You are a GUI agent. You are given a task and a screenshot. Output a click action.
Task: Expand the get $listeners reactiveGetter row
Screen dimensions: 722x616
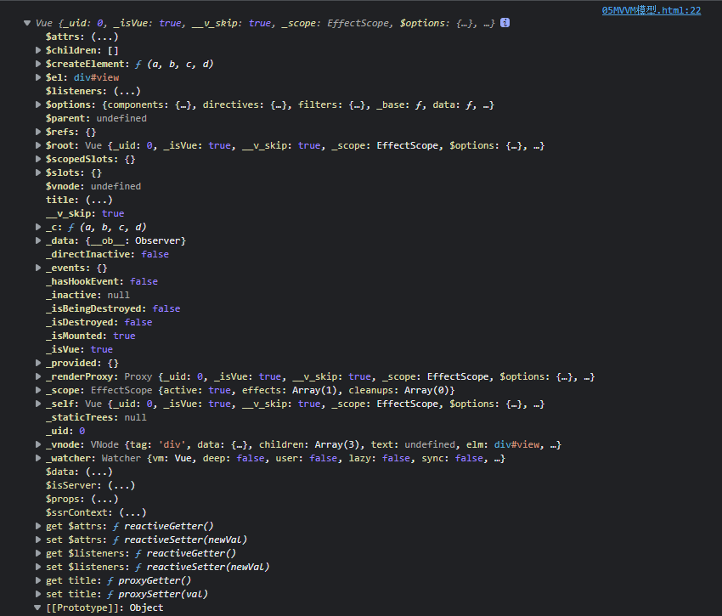(x=38, y=553)
